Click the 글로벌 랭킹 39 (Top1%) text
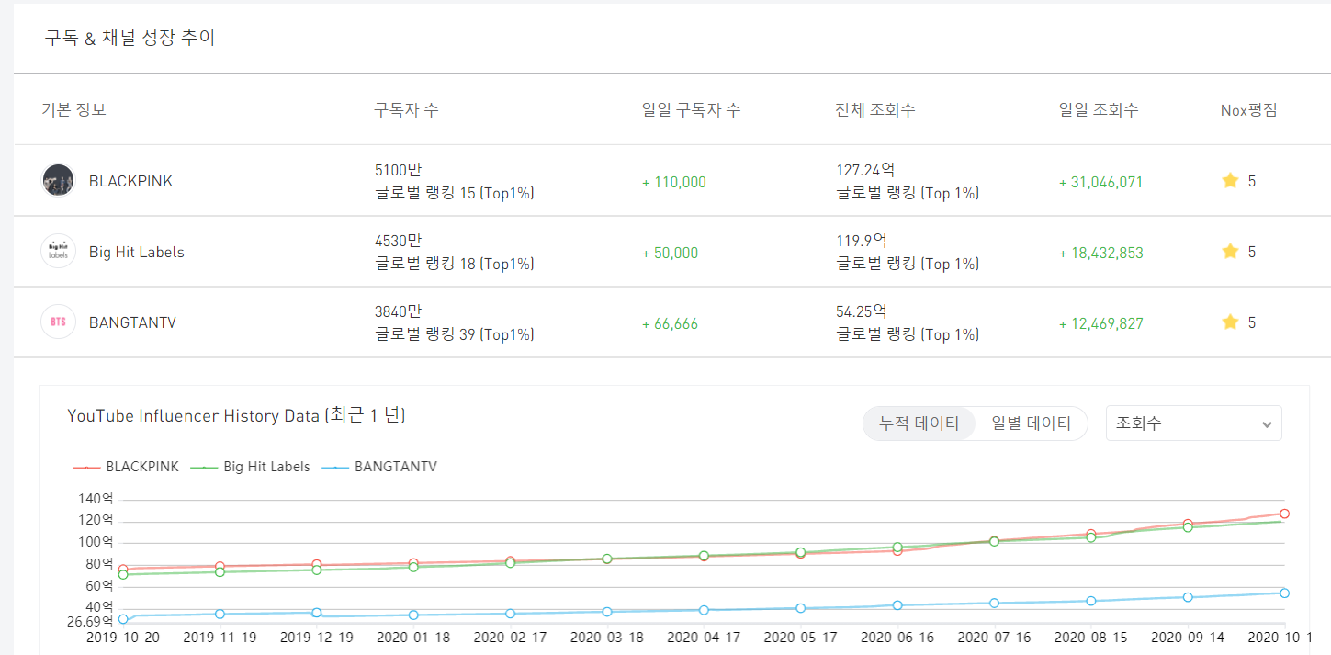Image resolution: width=1331 pixels, height=655 pixels. [455, 334]
